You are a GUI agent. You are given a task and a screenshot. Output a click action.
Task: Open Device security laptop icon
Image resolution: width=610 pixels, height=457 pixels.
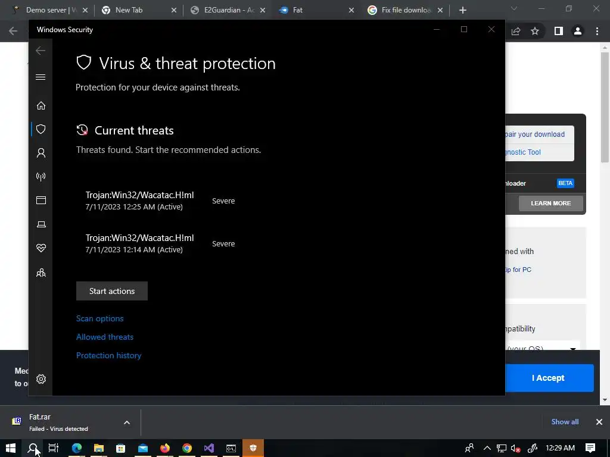pyautogui.click(x=41, y=224)
